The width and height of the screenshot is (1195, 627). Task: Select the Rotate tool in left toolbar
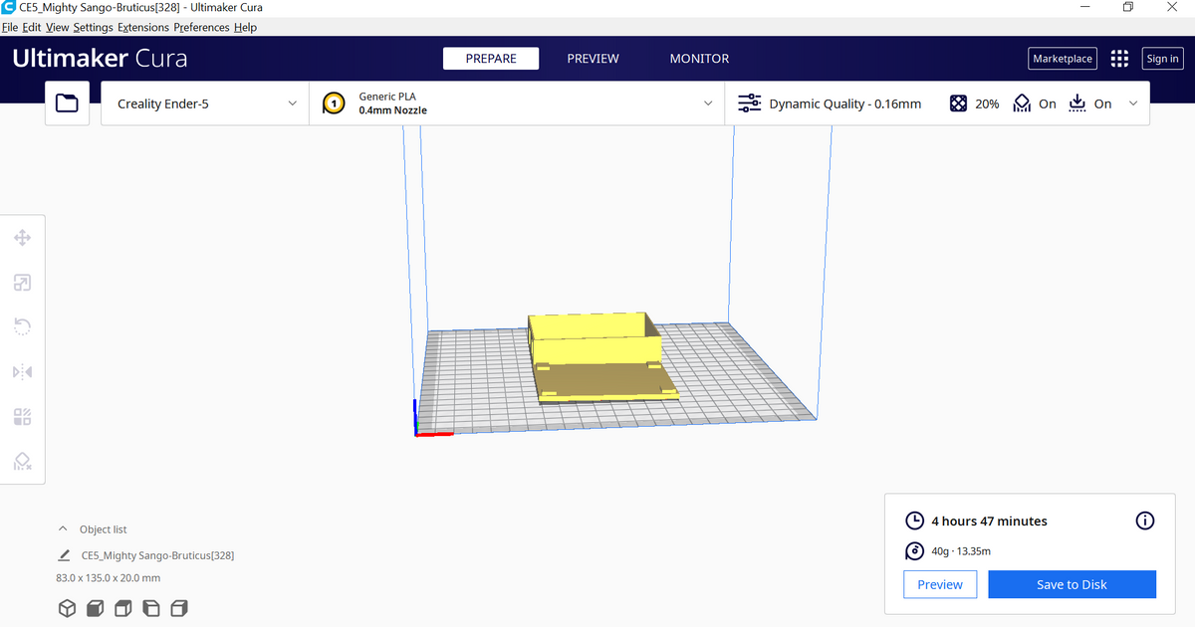22,326
